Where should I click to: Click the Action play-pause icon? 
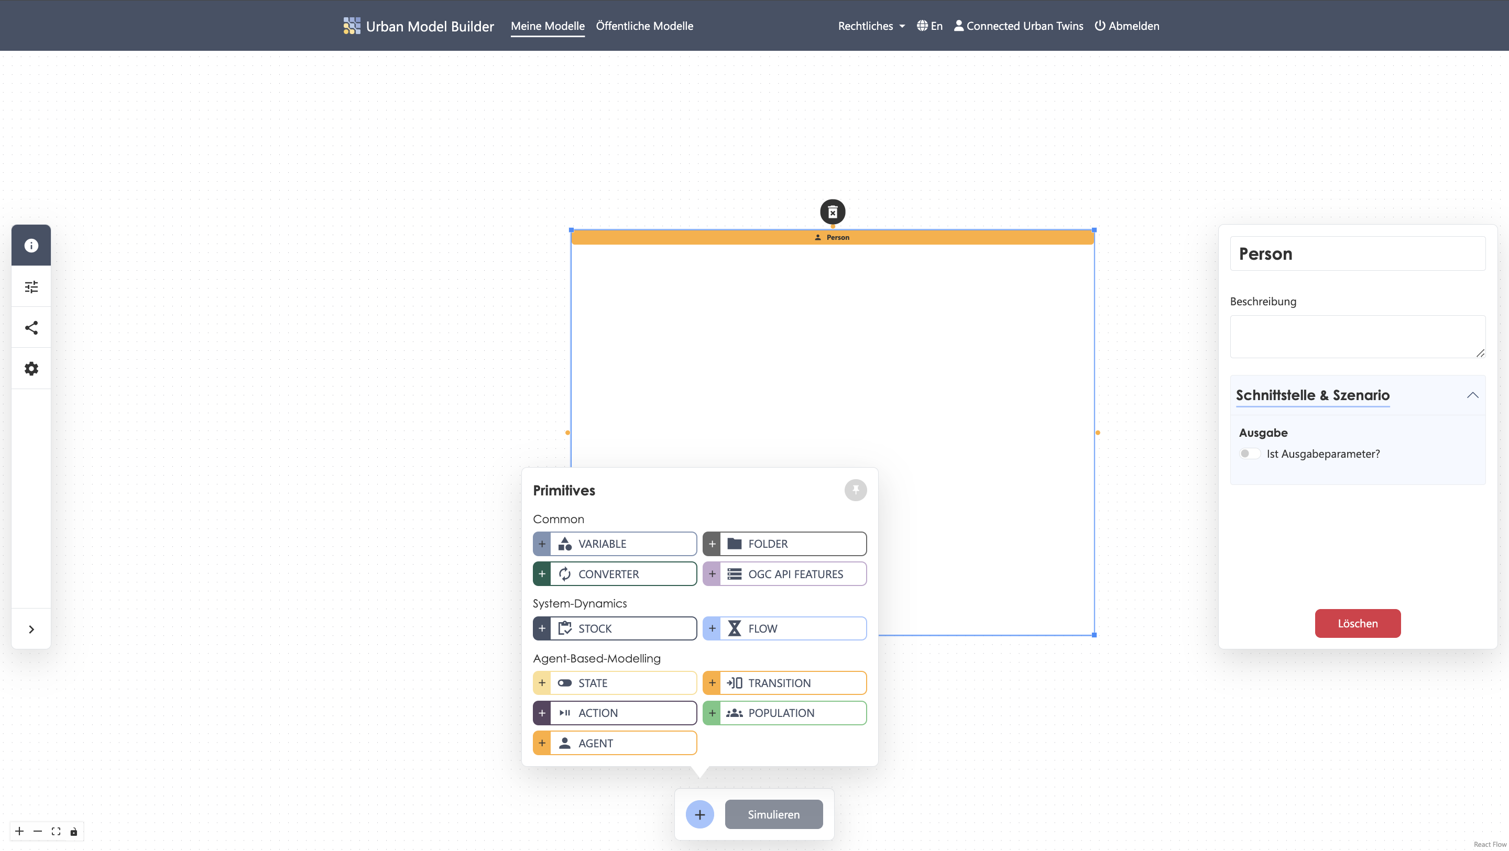pos(565,713)
